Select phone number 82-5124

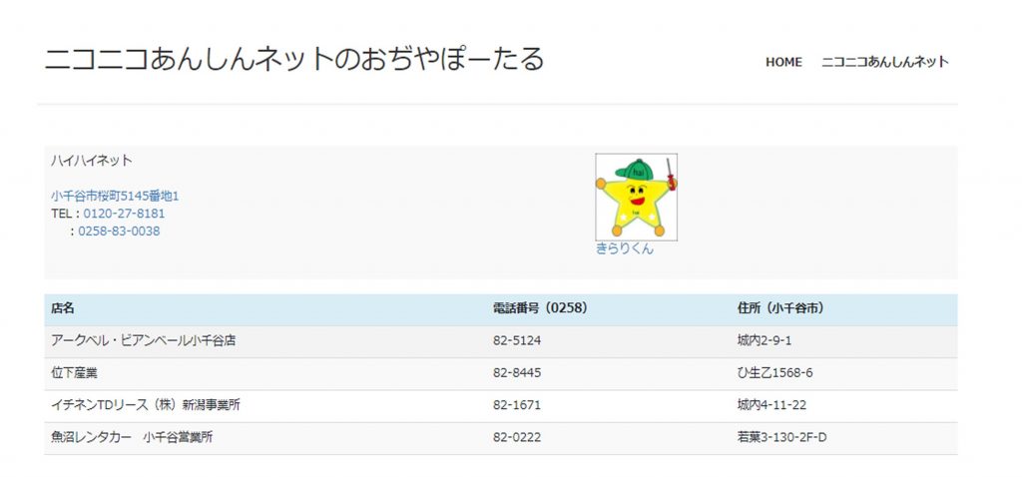tap(517, 341)
